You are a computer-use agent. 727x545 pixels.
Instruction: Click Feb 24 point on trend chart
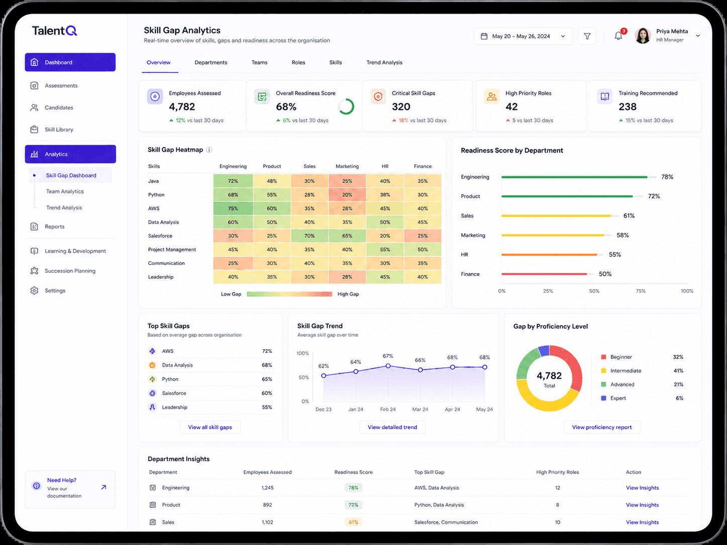pos(388,366)
